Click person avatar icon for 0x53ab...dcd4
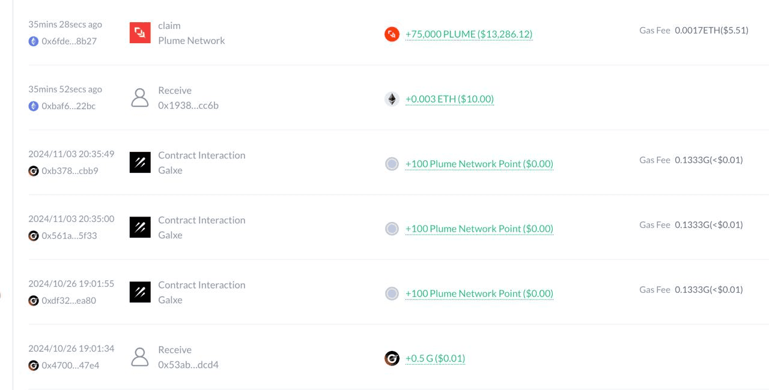 [x=140, y=356]
